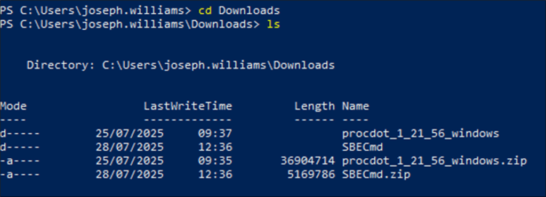The height and width of the screenshot is (197, 546).
Task: Click the 09:37 timestamp
Action: click(215, 133)
